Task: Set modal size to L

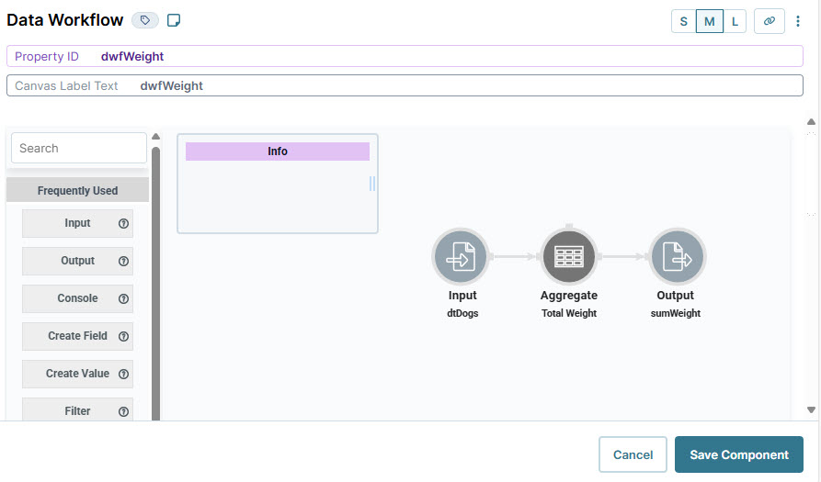Action: tap(735, 21)
